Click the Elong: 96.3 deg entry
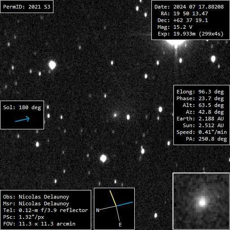 (x=200, y=92)
